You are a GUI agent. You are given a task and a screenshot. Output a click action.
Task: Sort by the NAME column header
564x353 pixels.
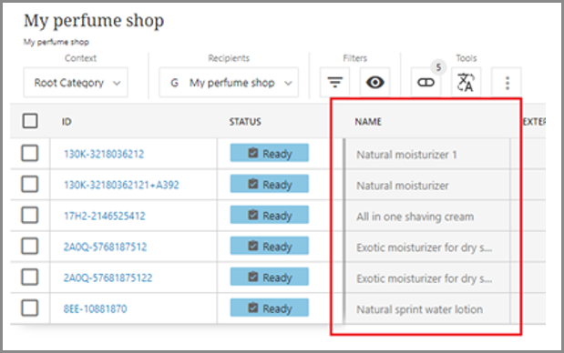click(368, 122)
